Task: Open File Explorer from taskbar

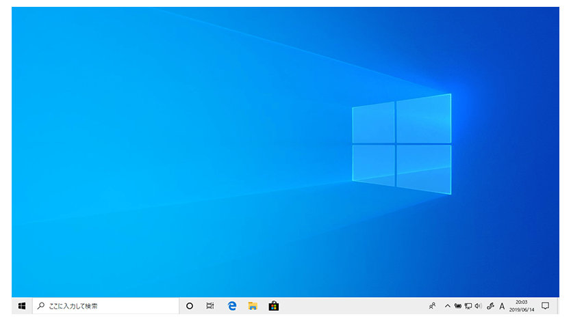Action: click(253, 306)
